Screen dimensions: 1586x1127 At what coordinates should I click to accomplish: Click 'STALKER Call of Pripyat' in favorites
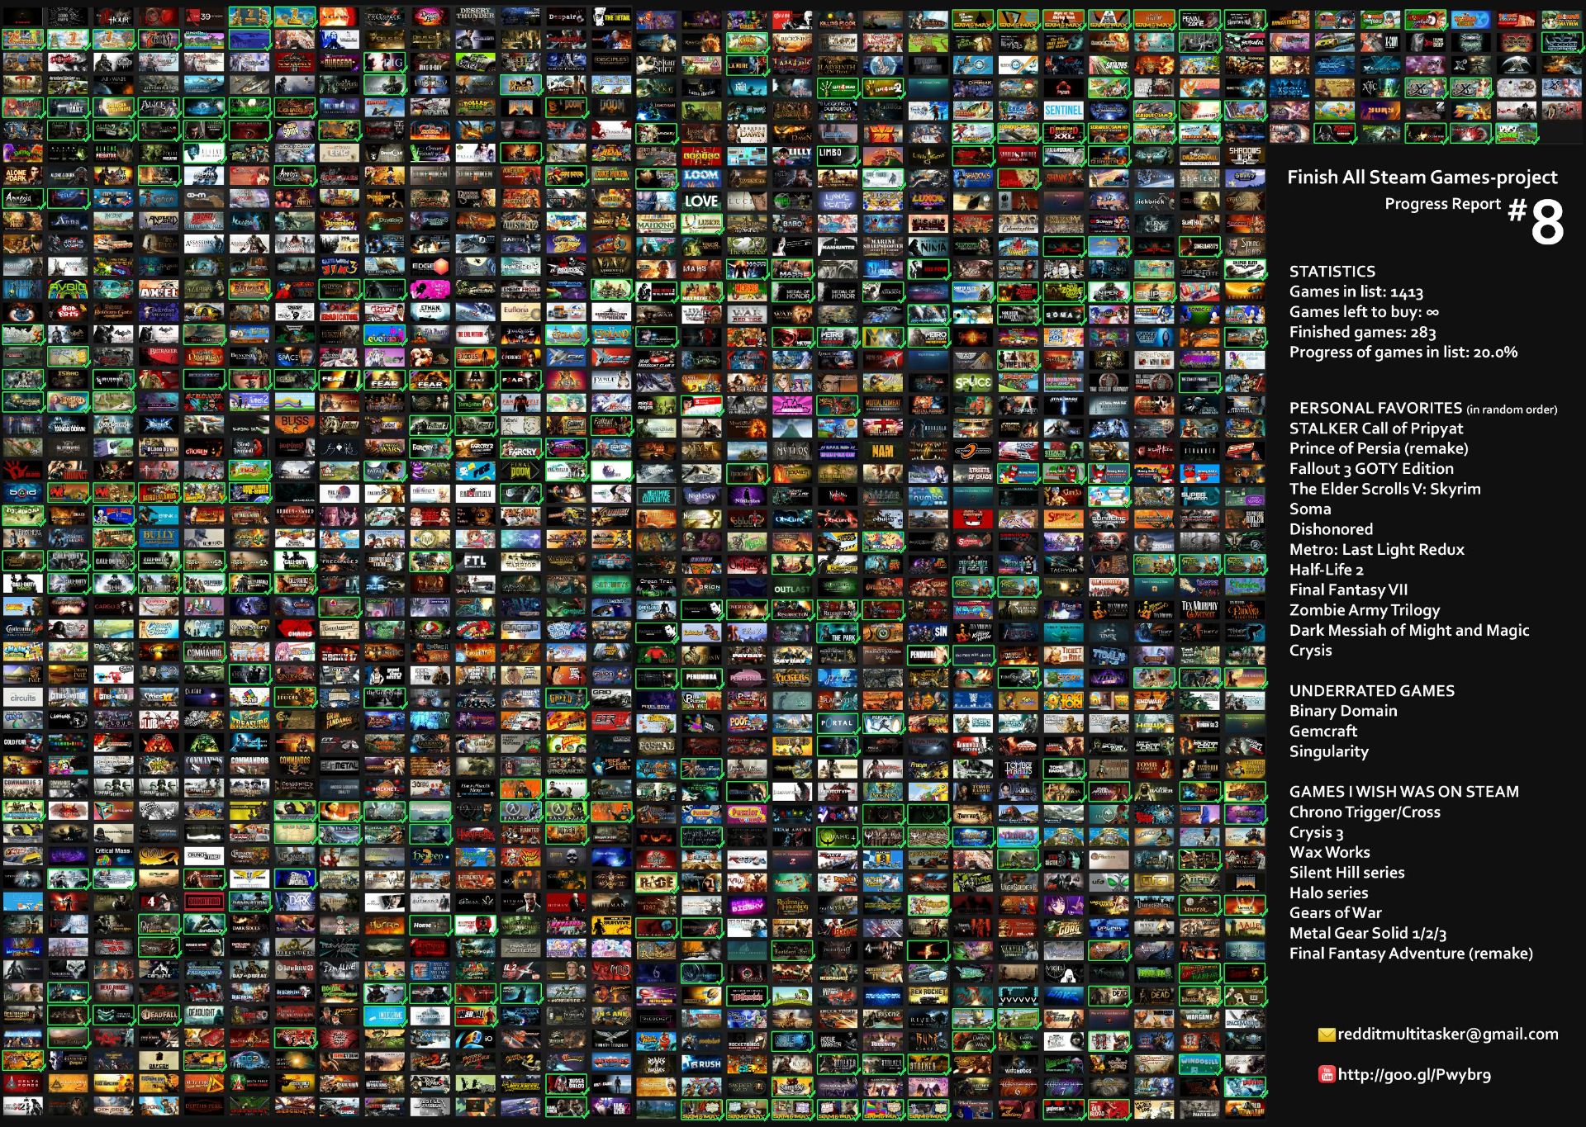pos(1375,429)
